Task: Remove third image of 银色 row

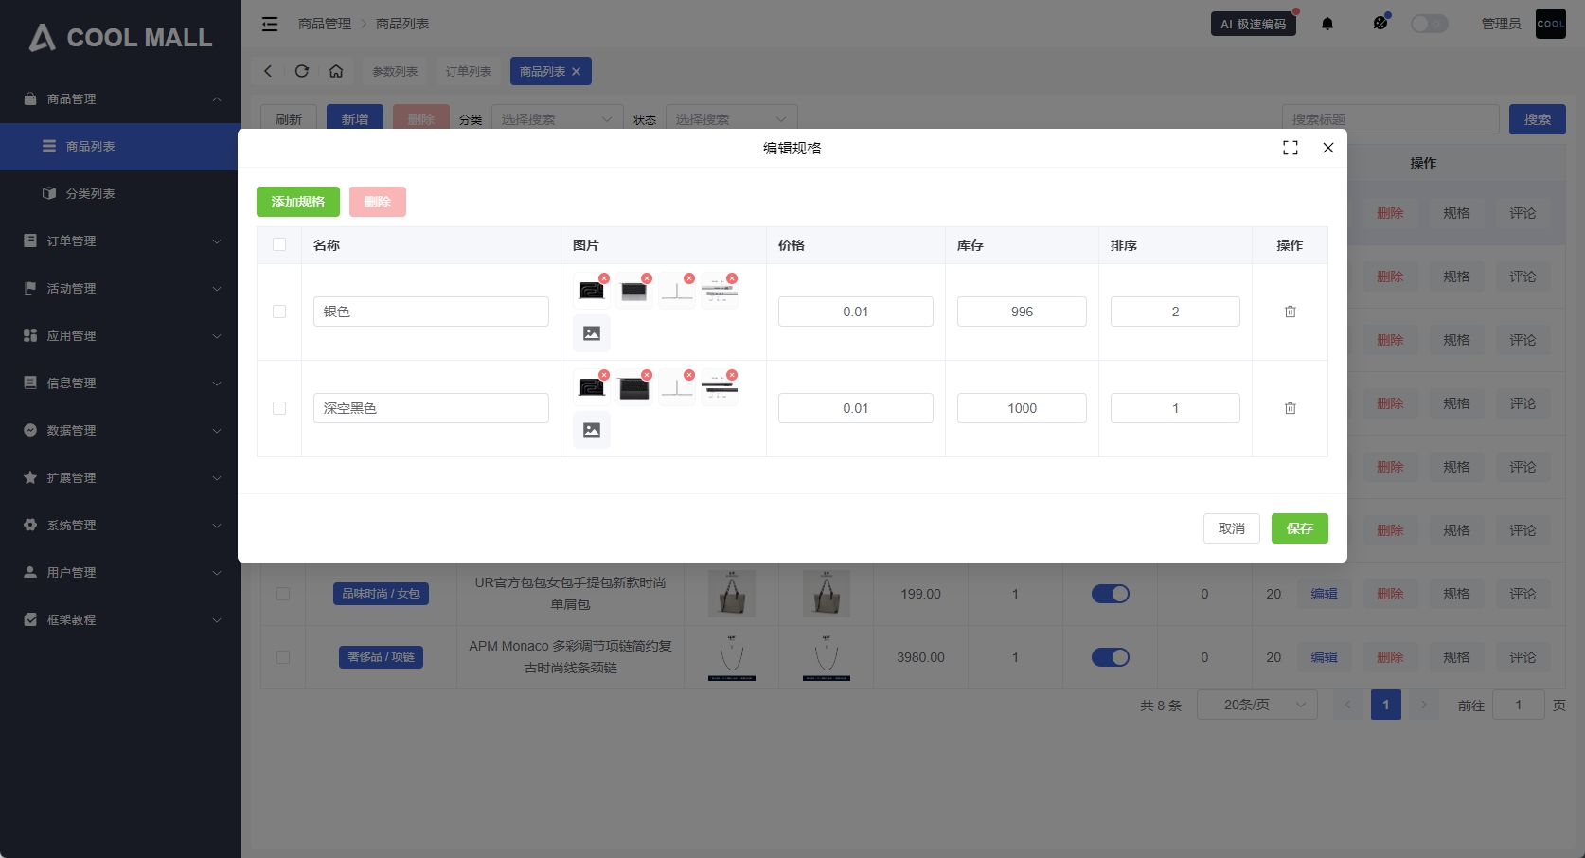Action: (689, 278)
